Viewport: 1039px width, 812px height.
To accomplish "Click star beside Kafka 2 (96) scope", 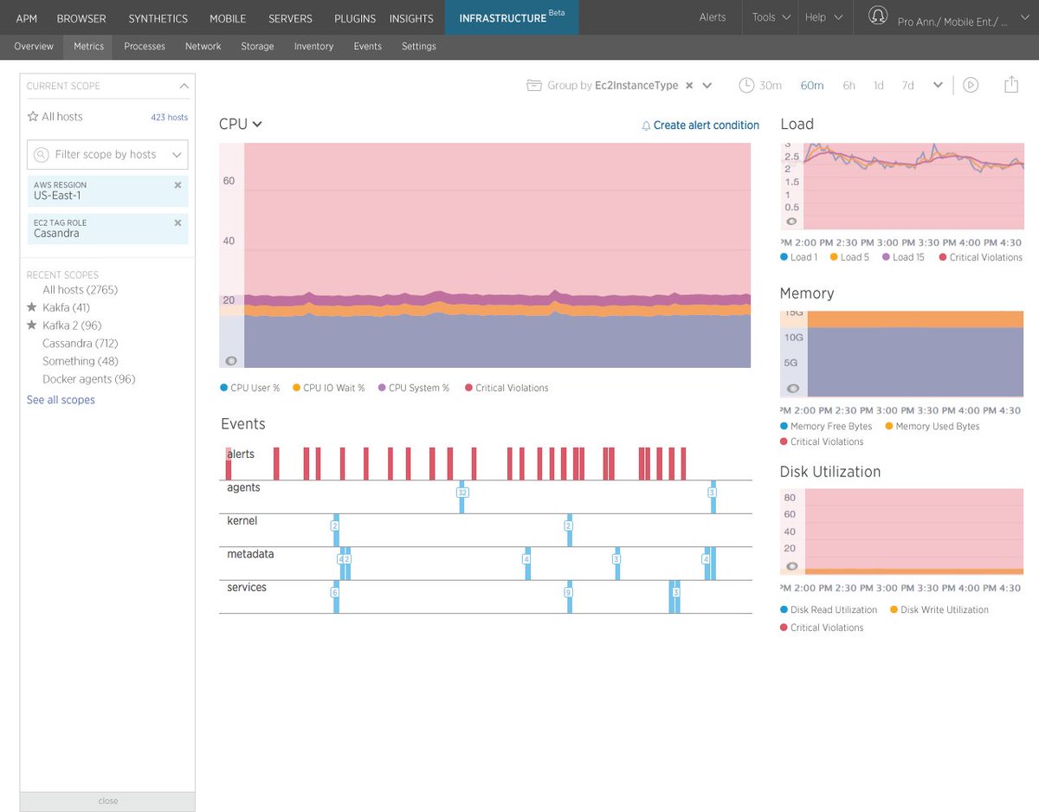I will [32, 325].
